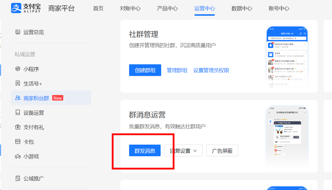The height and width of the screenshot is (190, 332).
Task: Click the 支付有礼 gift icon
Action: point(18,127)
